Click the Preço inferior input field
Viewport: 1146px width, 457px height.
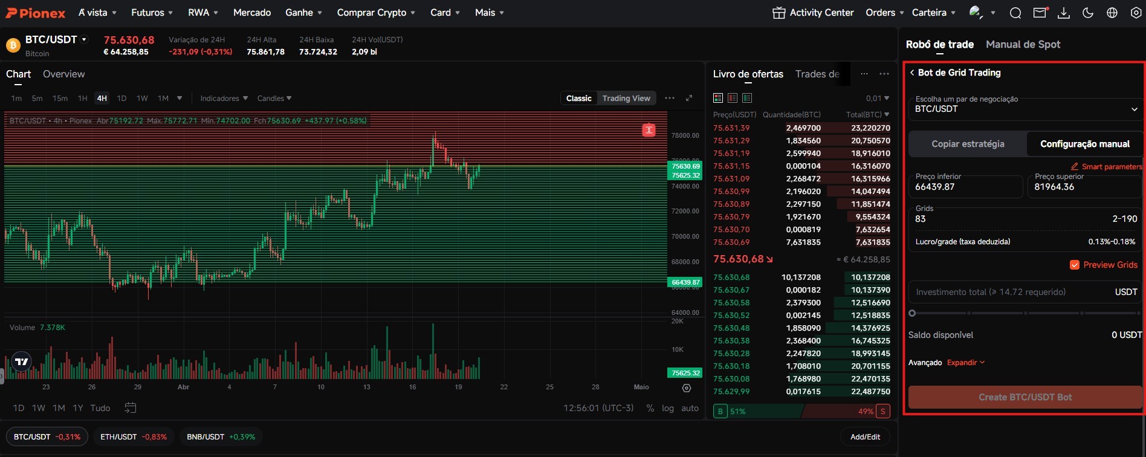(965, 187)
